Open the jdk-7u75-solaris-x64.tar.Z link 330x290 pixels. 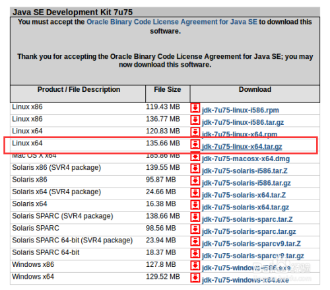(244, 195)
